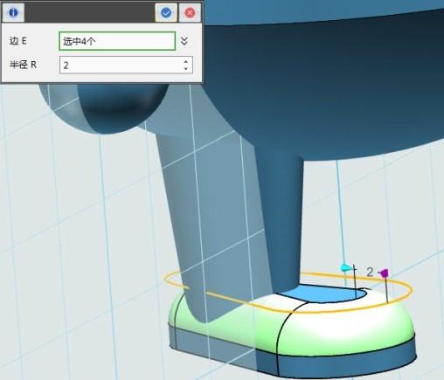The image size is (444, 380).
Task: Decrease radius with the down stepper arrow
Action: (x=186, y=69)
